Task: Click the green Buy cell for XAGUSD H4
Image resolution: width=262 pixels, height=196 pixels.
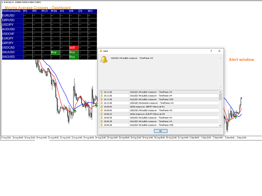Action: pos(74,57)
